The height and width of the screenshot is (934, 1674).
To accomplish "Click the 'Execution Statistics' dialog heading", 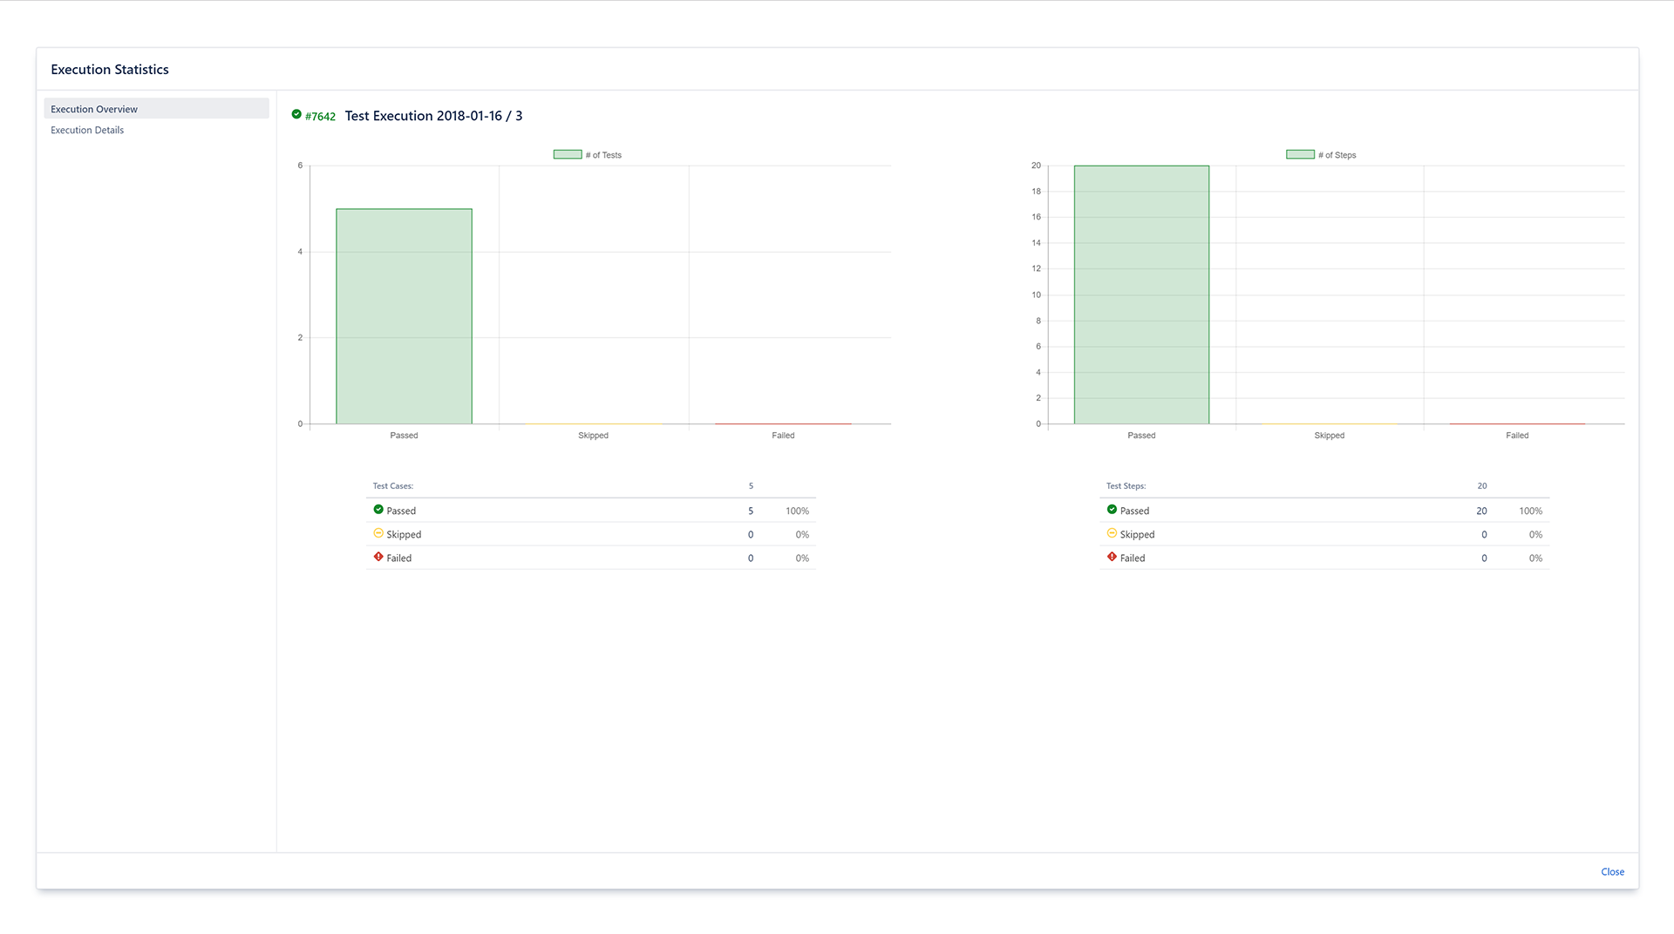I will (110, 70).
